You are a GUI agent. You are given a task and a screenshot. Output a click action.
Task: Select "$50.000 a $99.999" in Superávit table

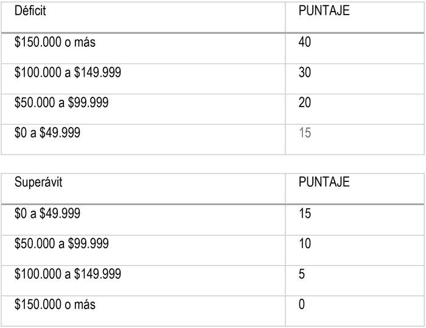coord(61,244)
